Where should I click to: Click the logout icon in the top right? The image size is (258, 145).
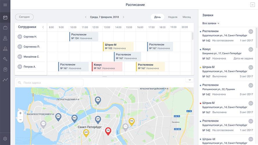click(251, 5)
